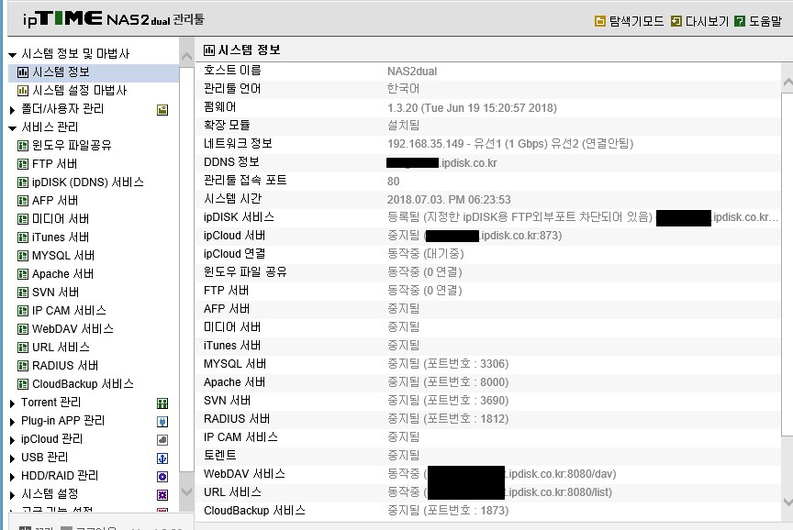Screen dimensions: 793x530
Task: Click the icon before CloudBackup 서비스
Action: coord(23,384)
